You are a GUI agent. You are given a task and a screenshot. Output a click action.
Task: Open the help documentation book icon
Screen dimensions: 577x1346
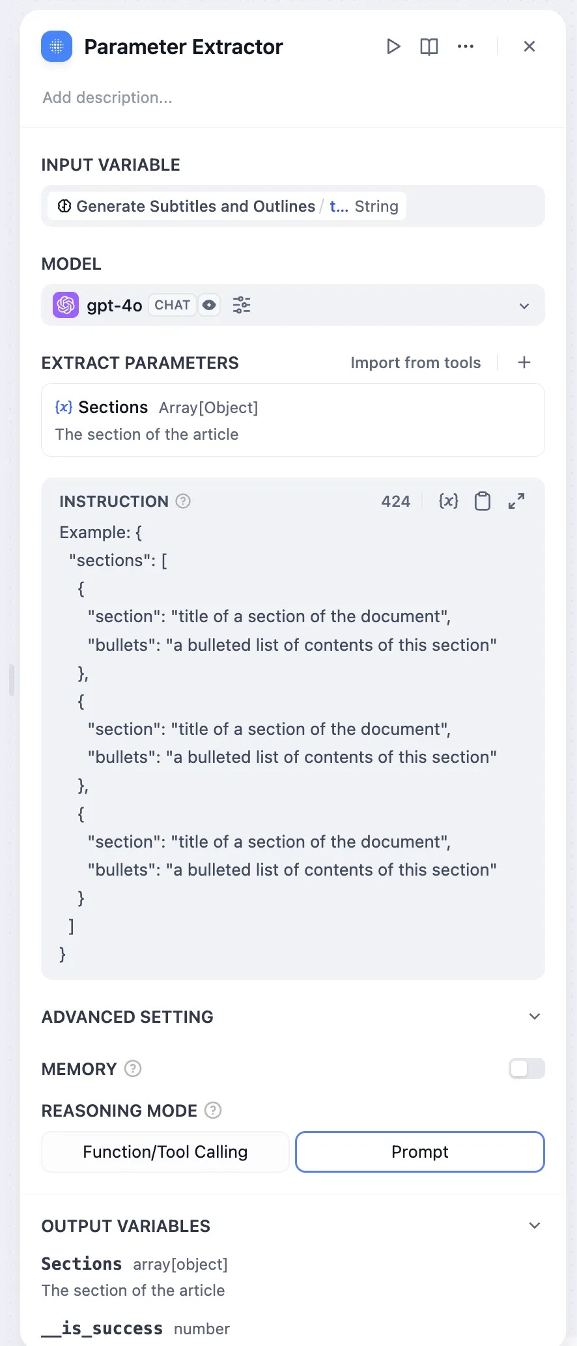click(x=429, y=46)
